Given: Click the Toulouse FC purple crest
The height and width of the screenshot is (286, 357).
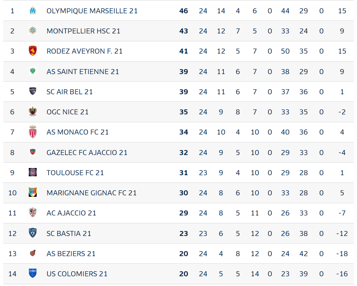Looking at the screenshot, I should [33, 172].
